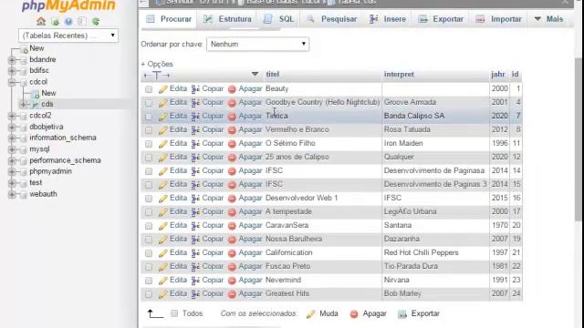
Task: Collapse the cdcol database node
Action: tap(12, 82)
